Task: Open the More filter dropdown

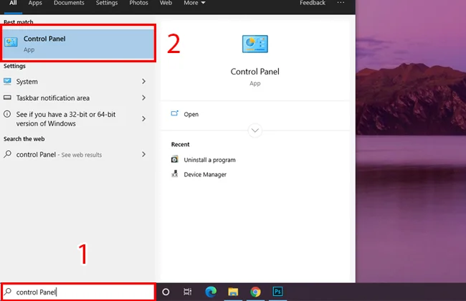Action: (x=194, y=3)
